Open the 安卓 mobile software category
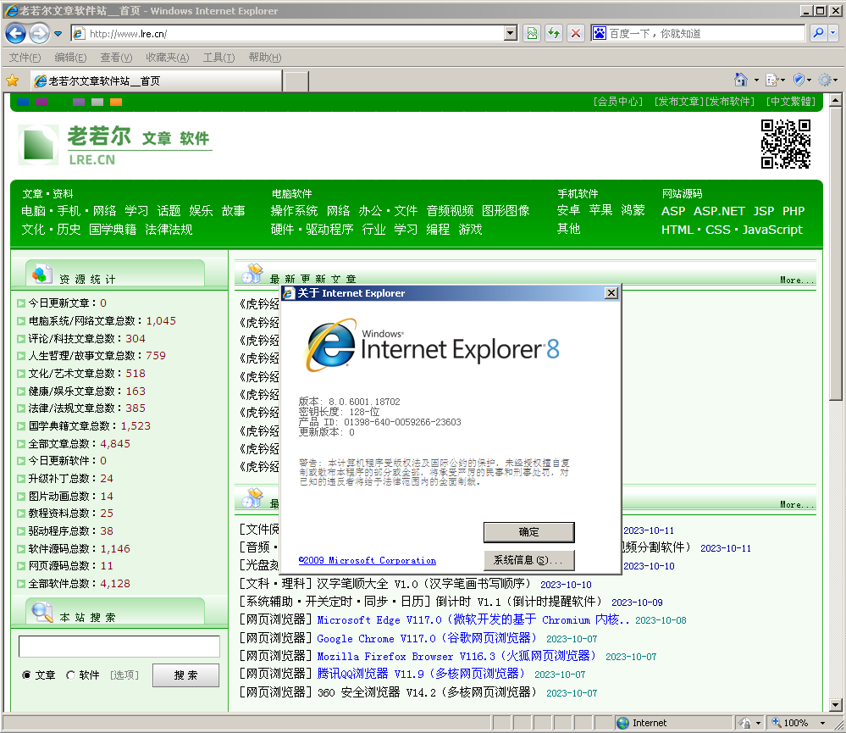846x733 pixels. 568,210
